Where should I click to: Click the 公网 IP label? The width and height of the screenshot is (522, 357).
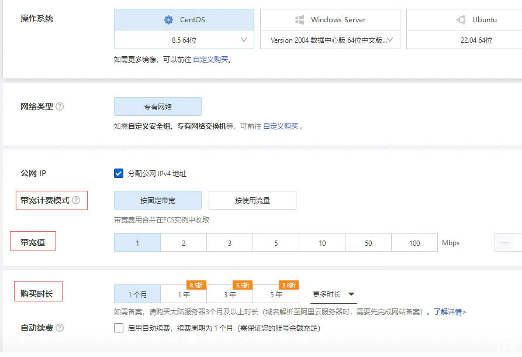pyautogui.click(x=33, y=173)
